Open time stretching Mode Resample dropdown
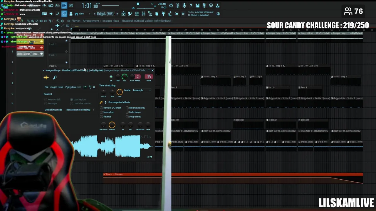 [142, 90]
